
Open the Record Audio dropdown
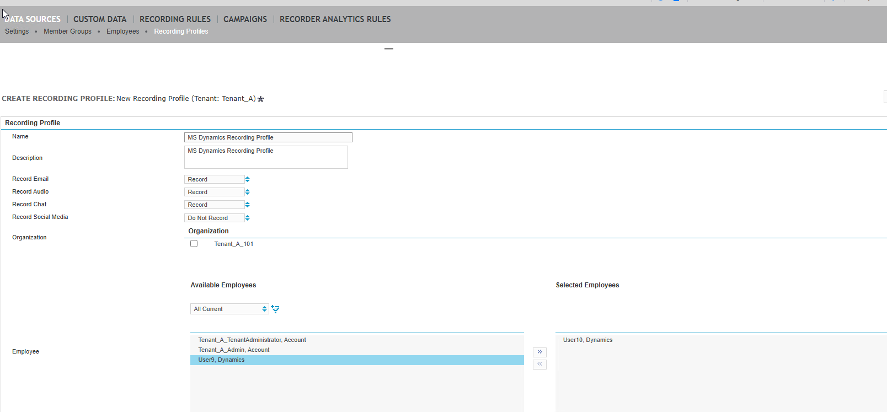coord(217,192)
